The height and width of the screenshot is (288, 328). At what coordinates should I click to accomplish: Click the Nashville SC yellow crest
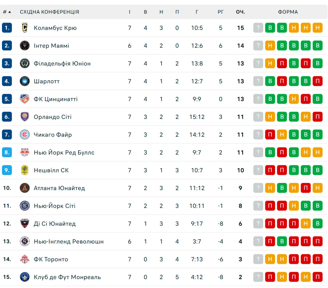click(25, 170)
